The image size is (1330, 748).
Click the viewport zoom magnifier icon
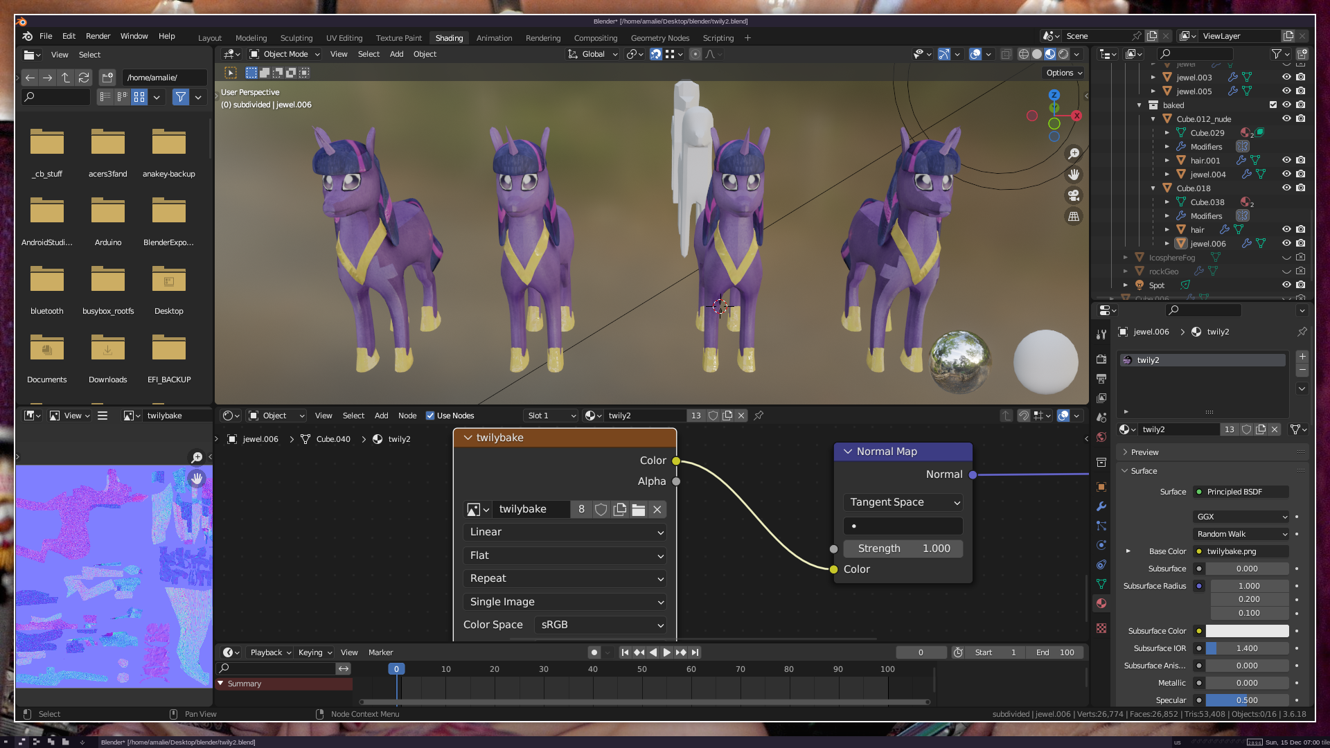point(1074,154)
